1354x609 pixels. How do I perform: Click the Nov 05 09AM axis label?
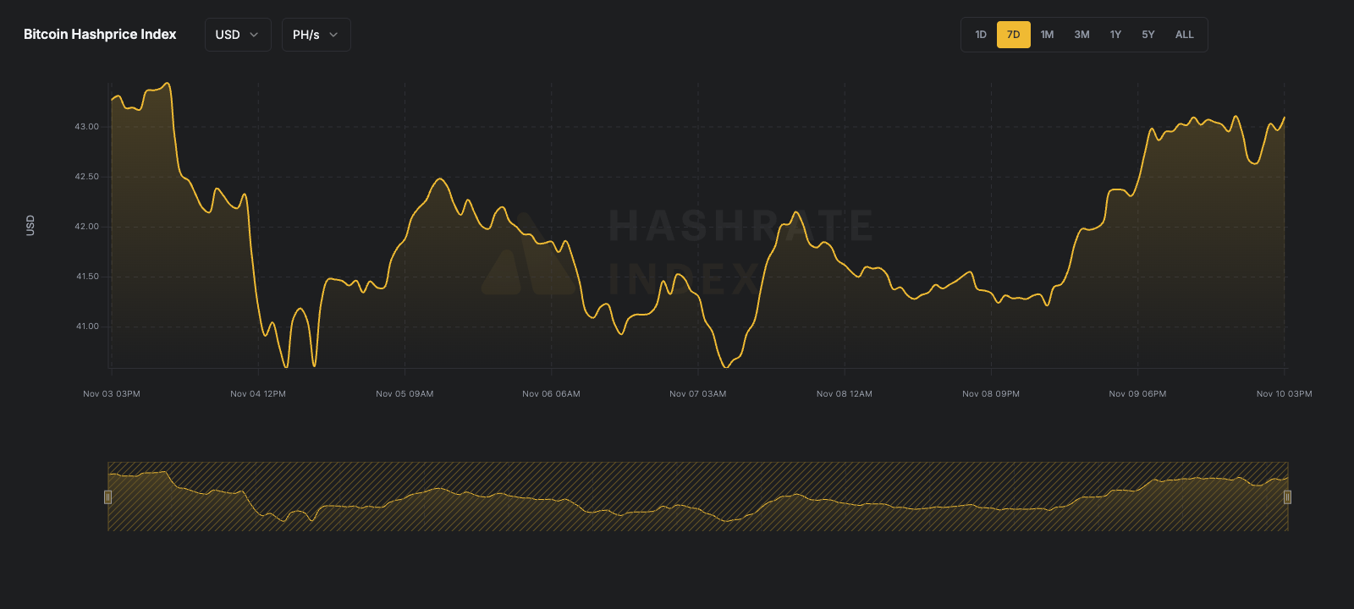pyautogui.click(x=405, y=394)
